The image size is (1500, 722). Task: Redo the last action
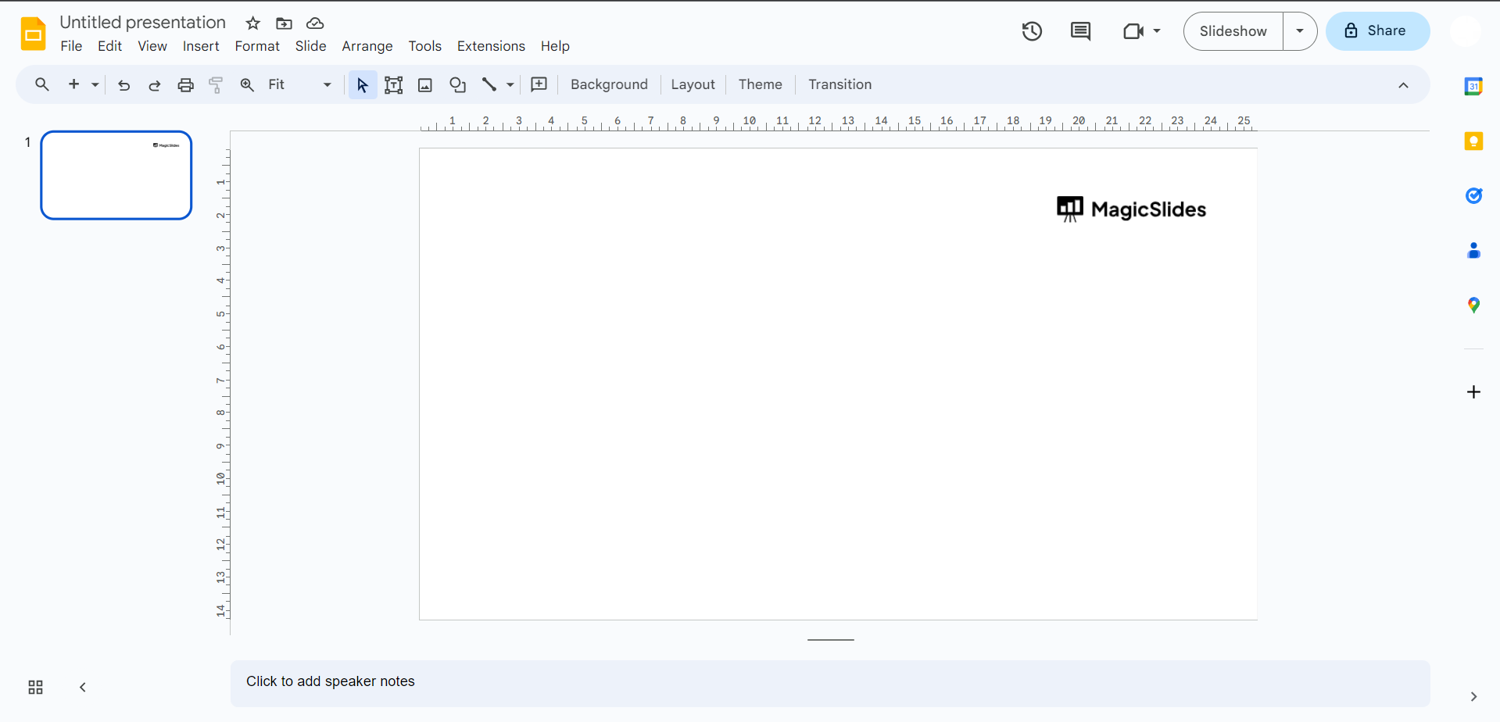[x=155, y=84]
